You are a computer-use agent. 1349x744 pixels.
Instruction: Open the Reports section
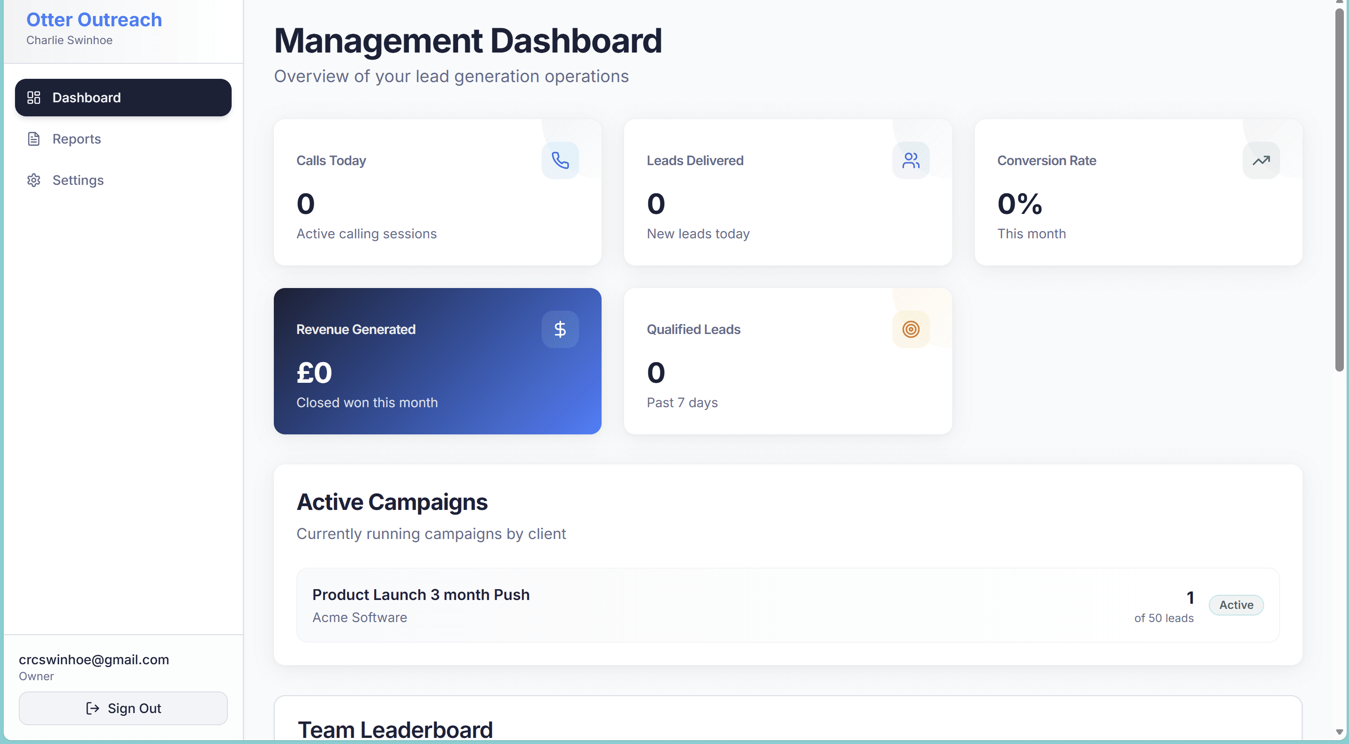[76, 138]
